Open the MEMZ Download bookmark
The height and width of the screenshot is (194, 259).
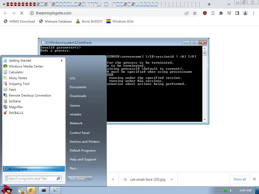click(x=19, y=21)
